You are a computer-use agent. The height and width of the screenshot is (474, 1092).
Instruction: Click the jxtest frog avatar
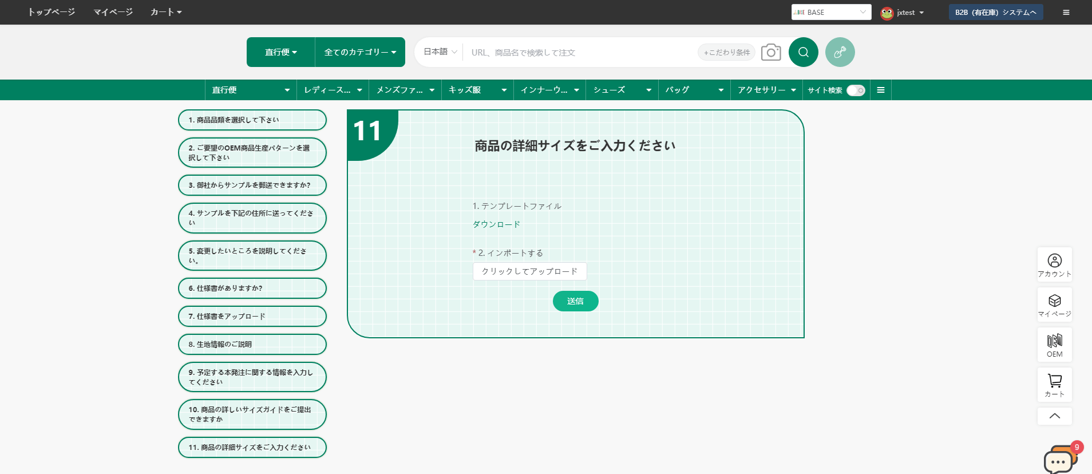[887, 13]
